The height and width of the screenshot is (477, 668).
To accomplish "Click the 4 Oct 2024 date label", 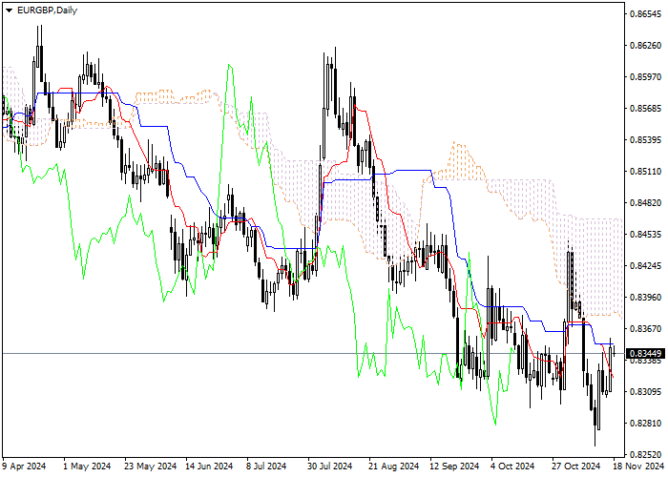I will coord(512,467).
